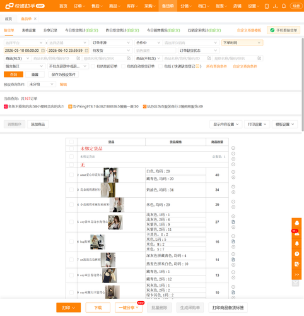Click edit icon in 商品(不包含) spec field
Viewport: 304px width, 316px height.
[x=259, y=58]
